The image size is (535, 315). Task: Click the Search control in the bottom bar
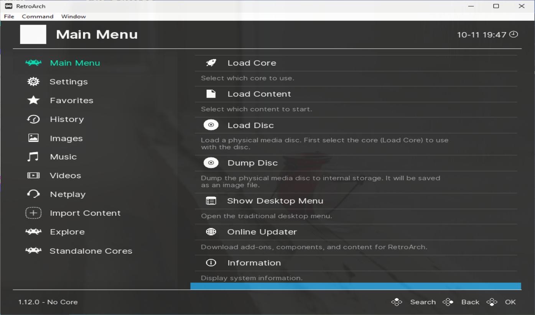[423, 302]
